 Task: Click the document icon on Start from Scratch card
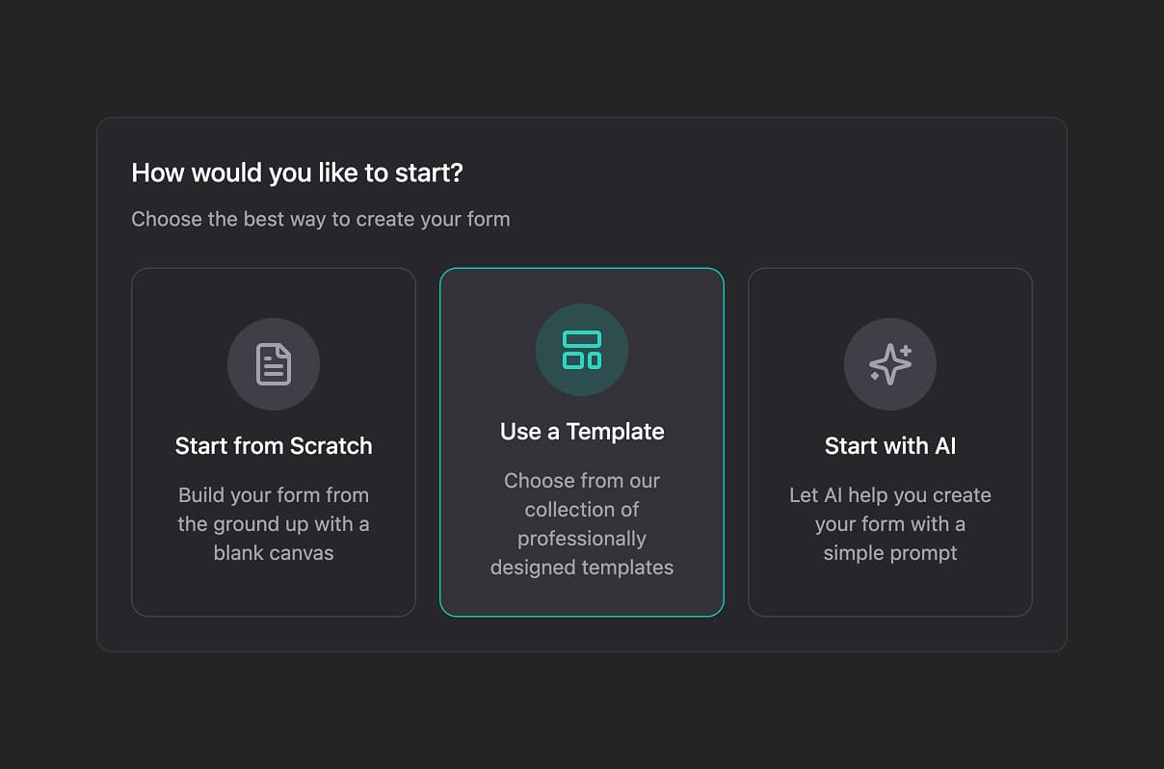274,364
